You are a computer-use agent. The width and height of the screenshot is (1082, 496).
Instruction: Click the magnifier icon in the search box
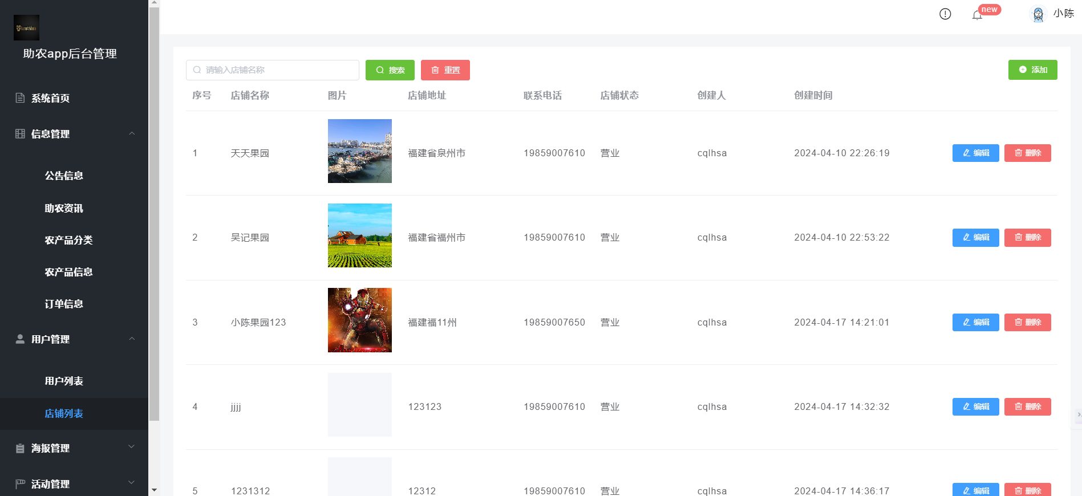(197, 70)
